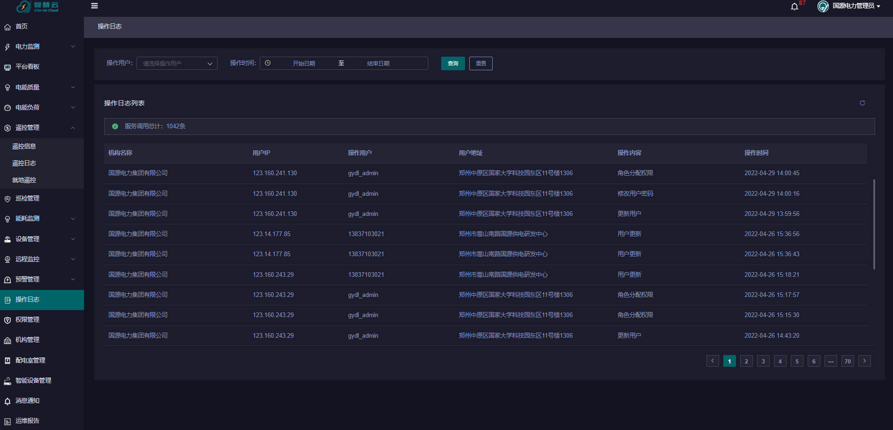The width and height of the screenshot is (893, 430).
Task: Click the table vertical scrollbar
Action: coord(874,224)
